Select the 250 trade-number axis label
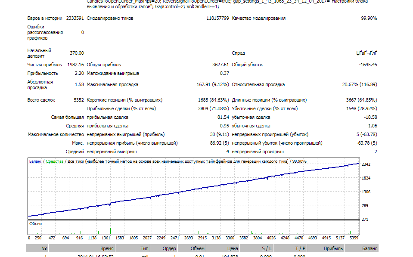This screenshot has height=257, width=413. pyautogui.click(x=38, y=238)
